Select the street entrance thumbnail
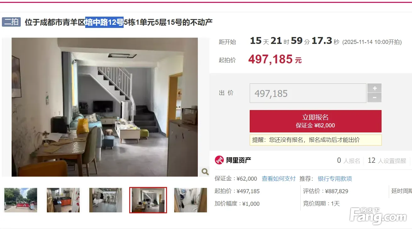Viewport: 412px width, 229px height. (x=21, y=200)
